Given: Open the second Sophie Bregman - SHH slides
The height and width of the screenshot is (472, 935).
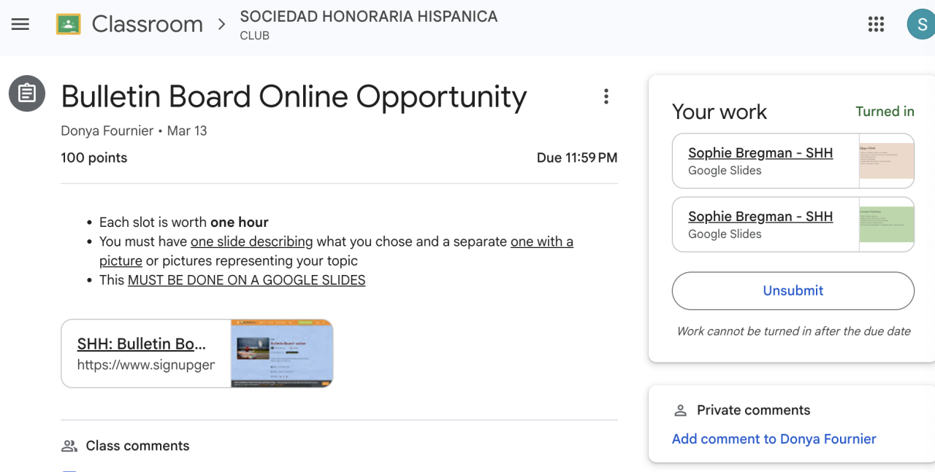Looking at the screenshot, I should point(760,217).
